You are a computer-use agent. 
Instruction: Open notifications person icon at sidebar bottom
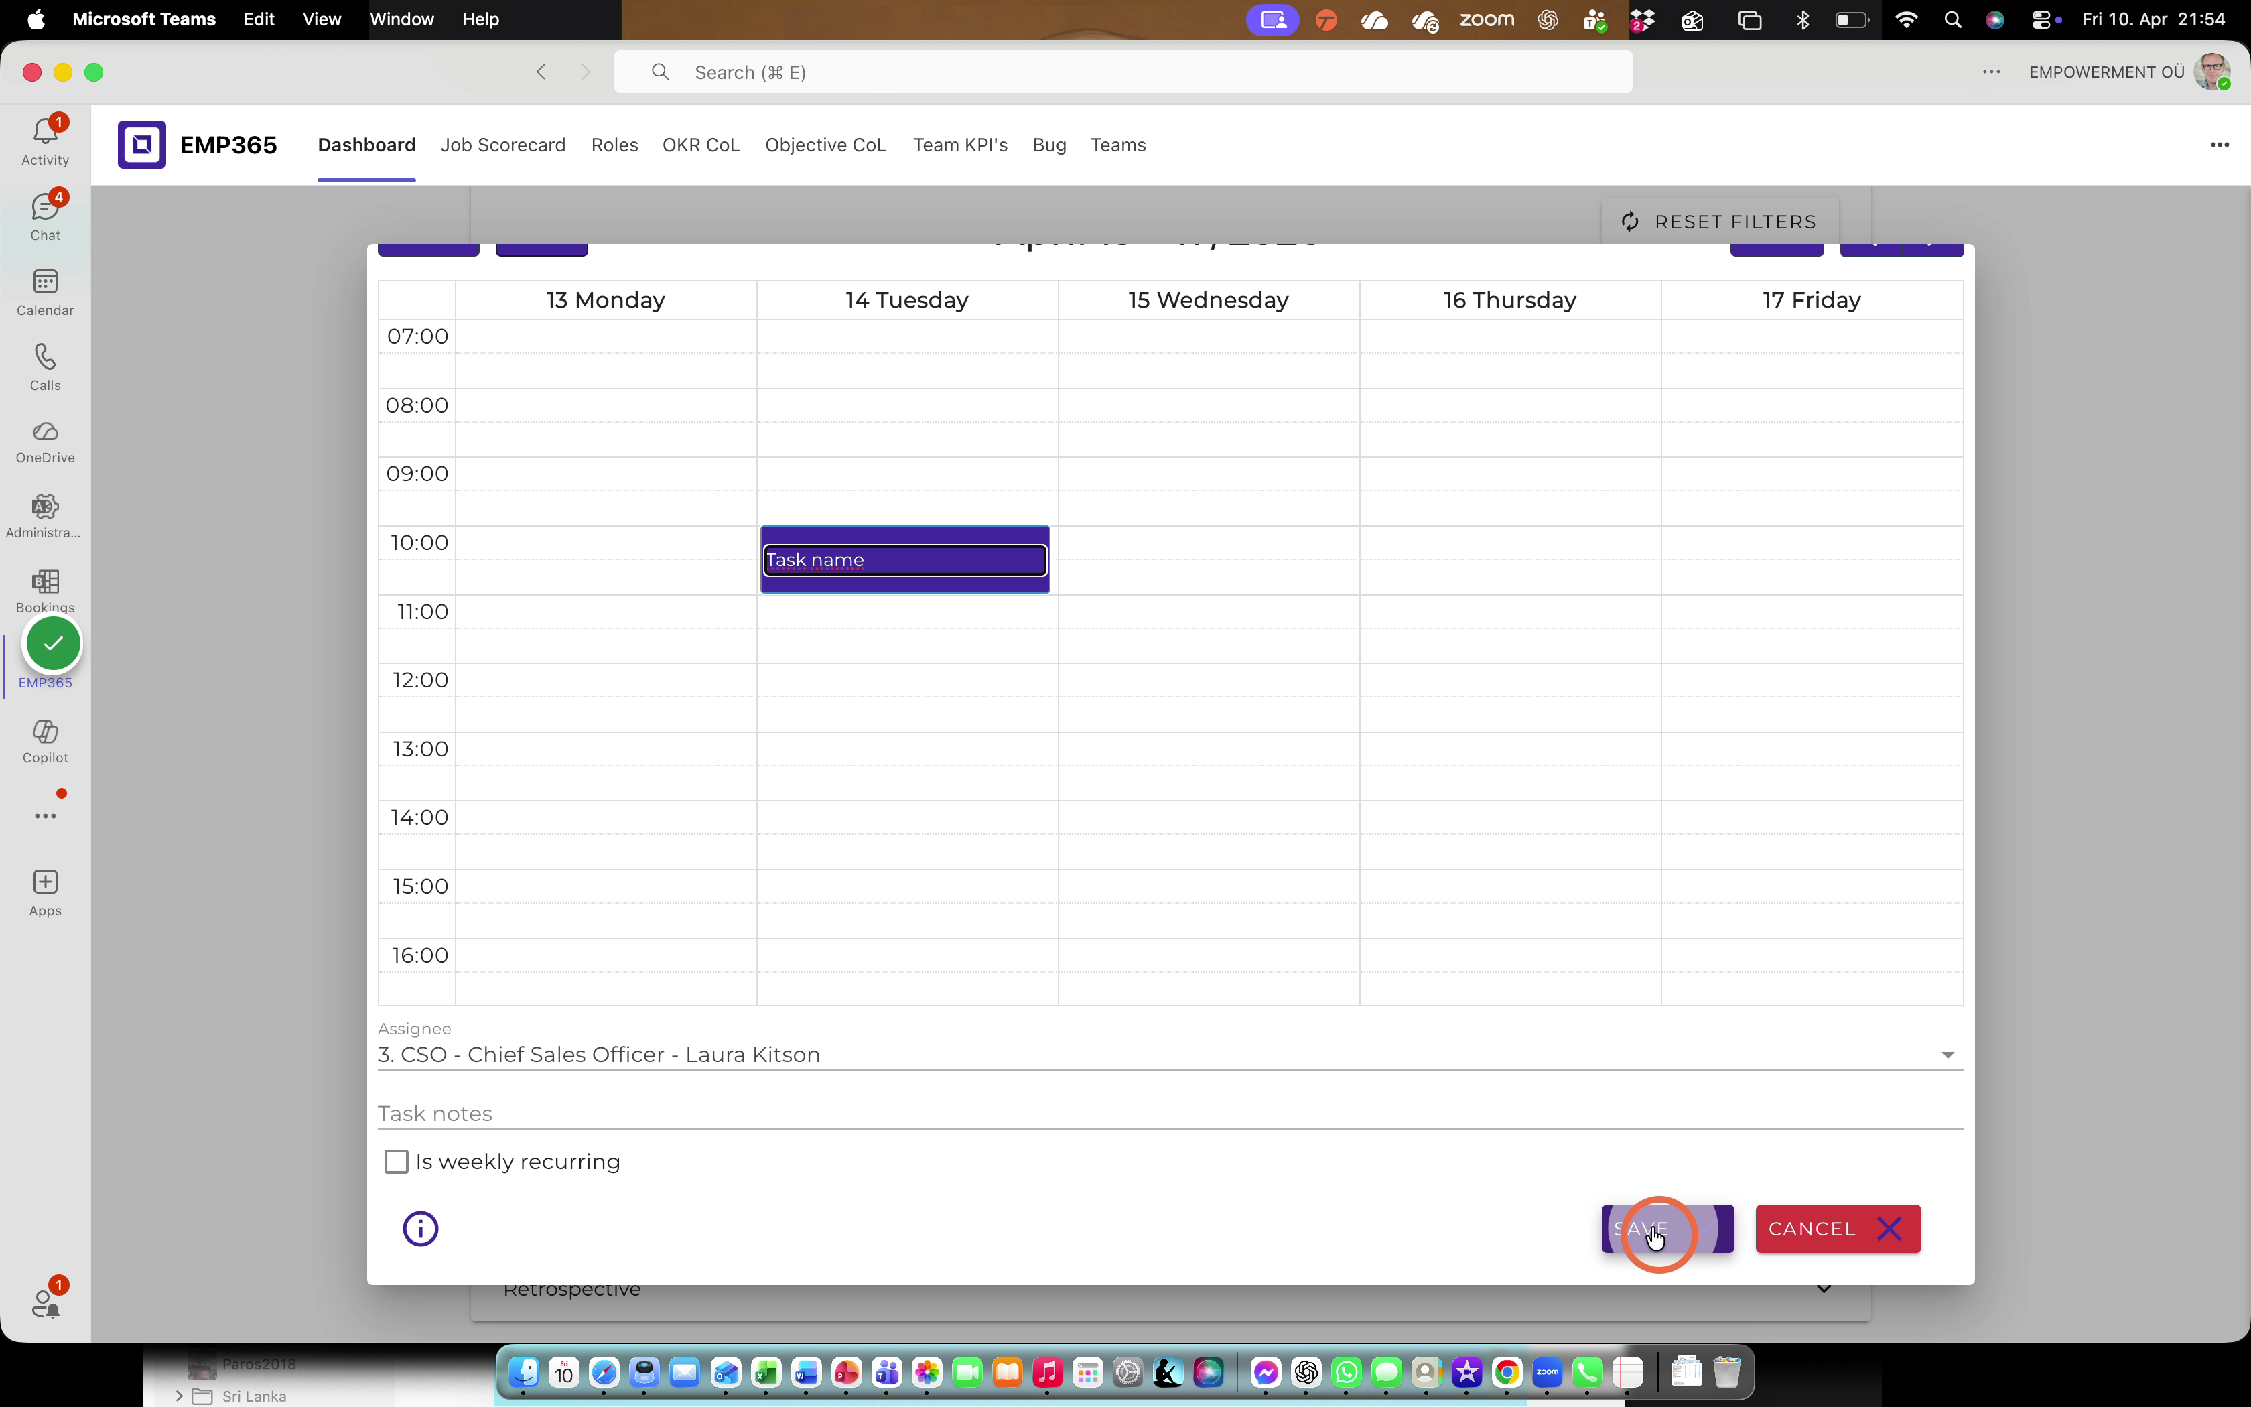pyautogui.click(x=46, y=1302)
